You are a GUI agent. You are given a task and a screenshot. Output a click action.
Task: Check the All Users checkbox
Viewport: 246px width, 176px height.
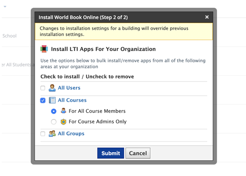43,88
